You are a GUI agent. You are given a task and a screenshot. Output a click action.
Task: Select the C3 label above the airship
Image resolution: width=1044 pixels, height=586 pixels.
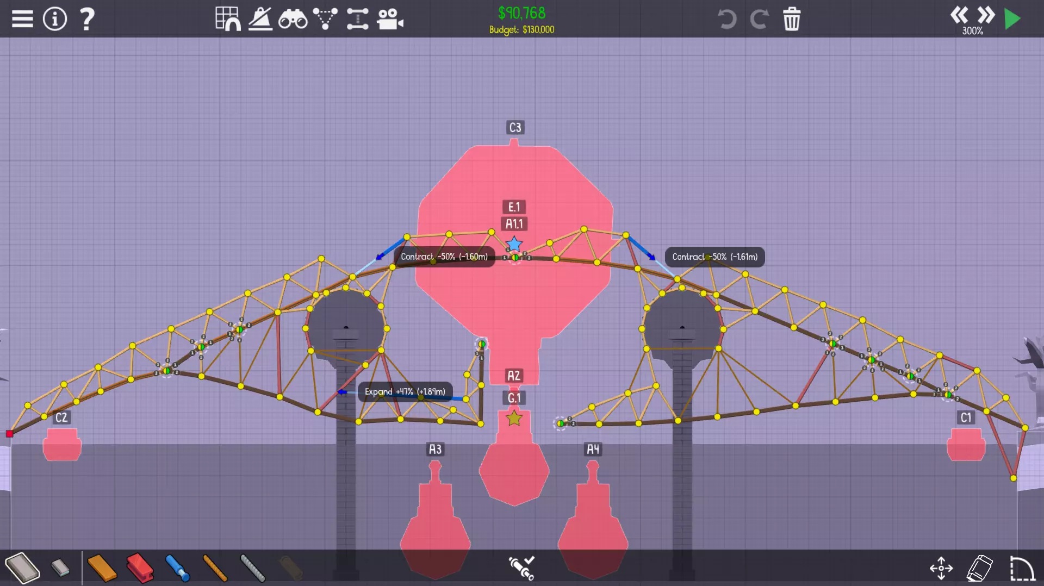515,127
